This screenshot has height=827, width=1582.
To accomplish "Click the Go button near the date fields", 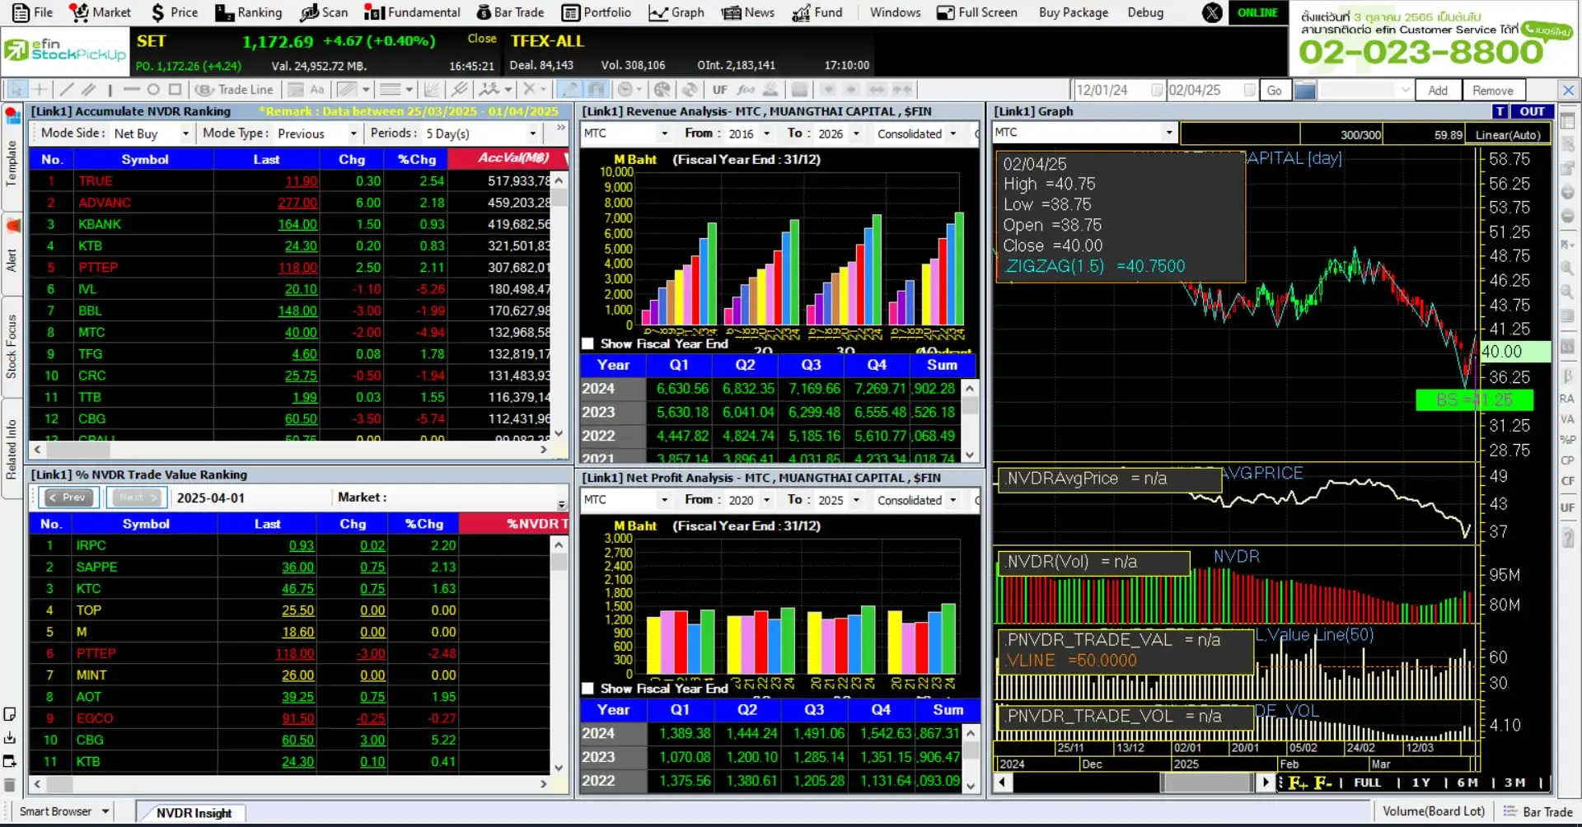I will point(1274,90).
